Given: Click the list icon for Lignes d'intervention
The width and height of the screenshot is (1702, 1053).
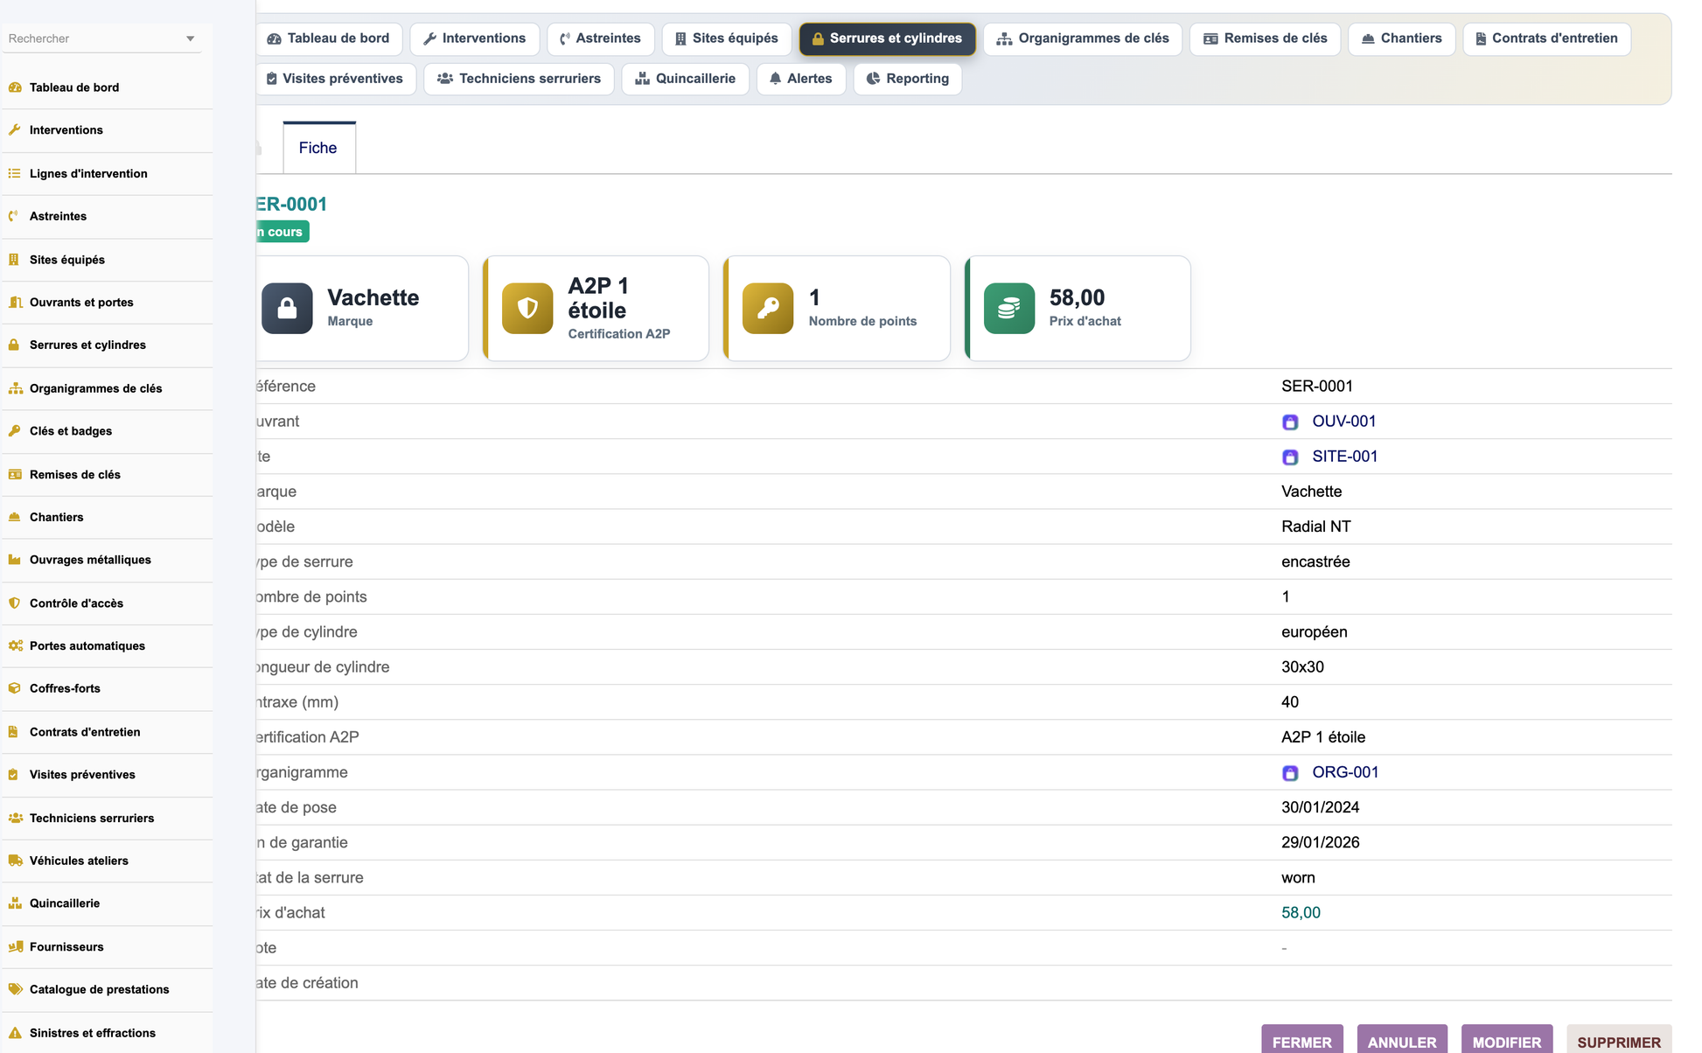Looking at the screenshot, I should pos(15,173).
